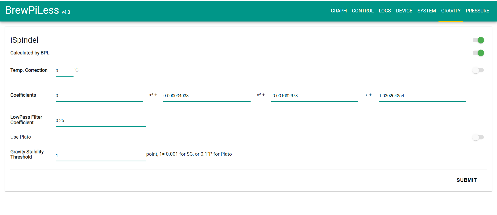
Task: Submit the gravity settings form
Action: tap(466, 180)
